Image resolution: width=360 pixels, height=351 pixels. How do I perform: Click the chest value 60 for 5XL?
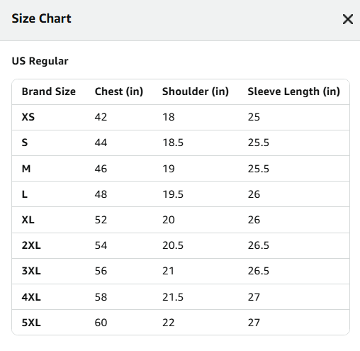coord(101,323)
